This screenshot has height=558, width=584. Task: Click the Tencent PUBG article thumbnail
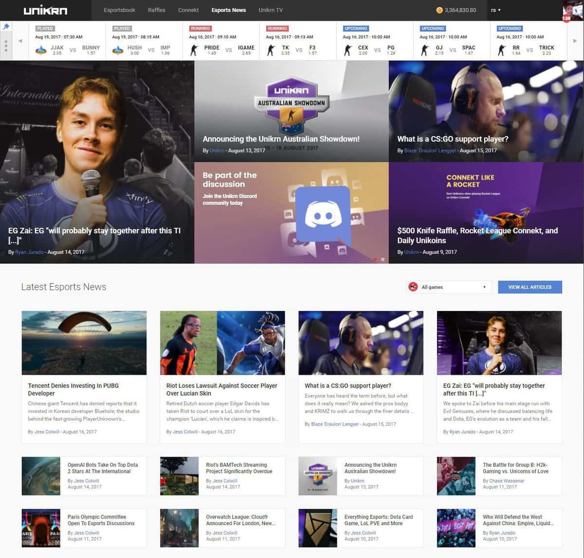pos(83,342)
